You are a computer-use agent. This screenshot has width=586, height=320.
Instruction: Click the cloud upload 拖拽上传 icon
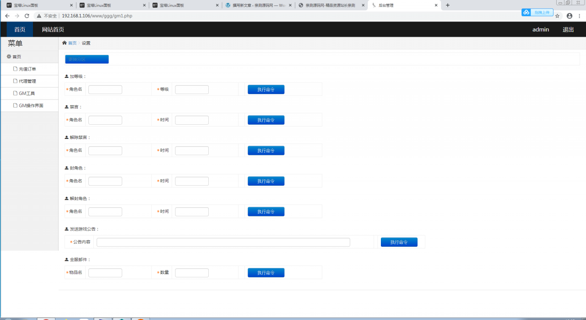[526, 12]
